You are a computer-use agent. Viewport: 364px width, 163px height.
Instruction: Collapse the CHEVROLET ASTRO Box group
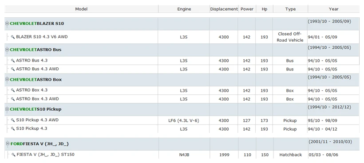point(7,79)
